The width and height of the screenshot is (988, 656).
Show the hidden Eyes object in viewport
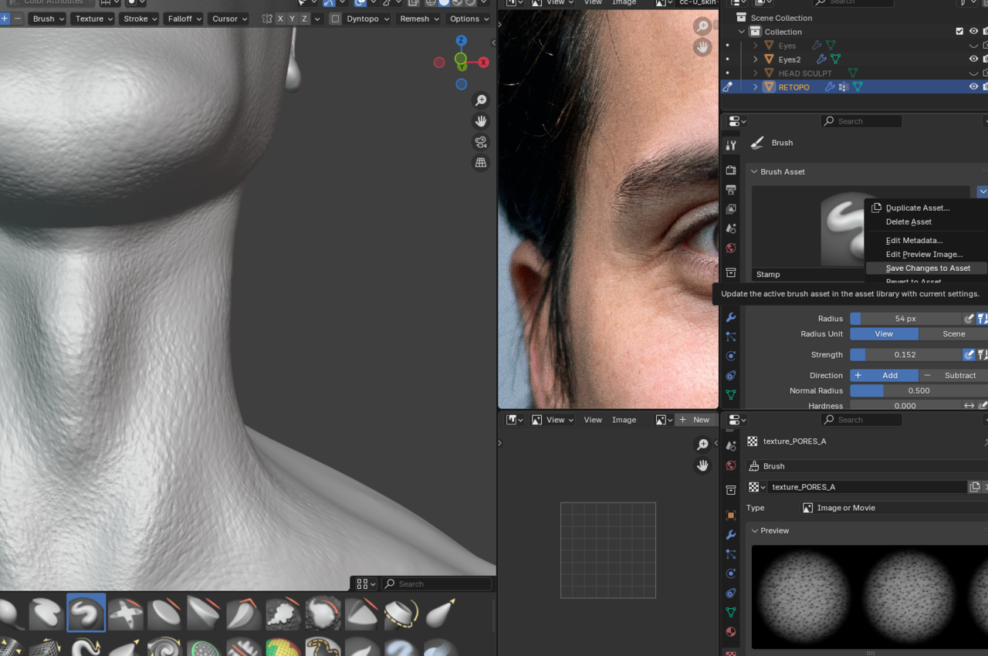tap(973, 46)
